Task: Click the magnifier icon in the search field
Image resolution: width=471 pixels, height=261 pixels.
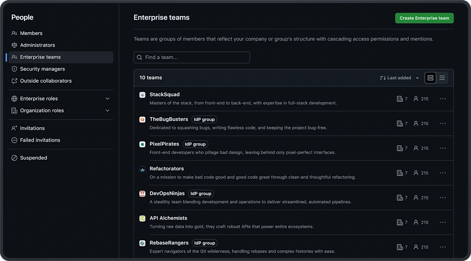Action: (x=140, y=57)
